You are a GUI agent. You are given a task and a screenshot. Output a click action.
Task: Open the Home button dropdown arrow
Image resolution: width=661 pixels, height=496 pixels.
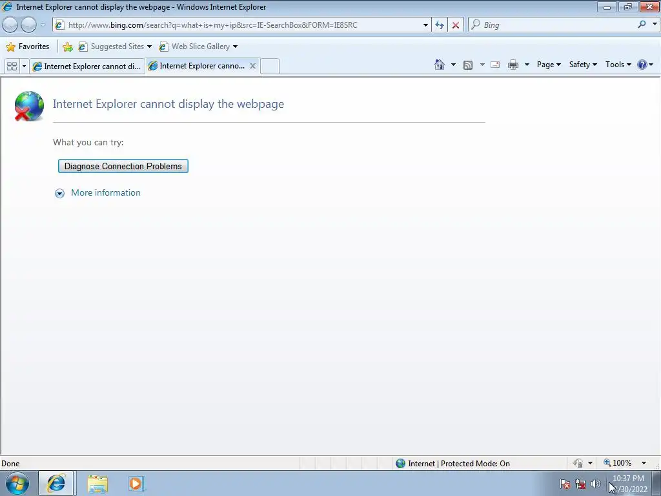click(x=453, y=65)
